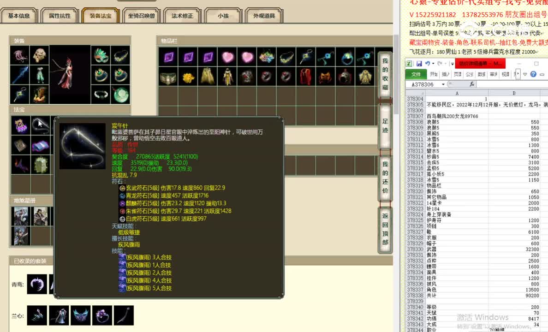Click the Excel Save icon
The height and width of the screenshot is (332, 548).
(419, 64)
